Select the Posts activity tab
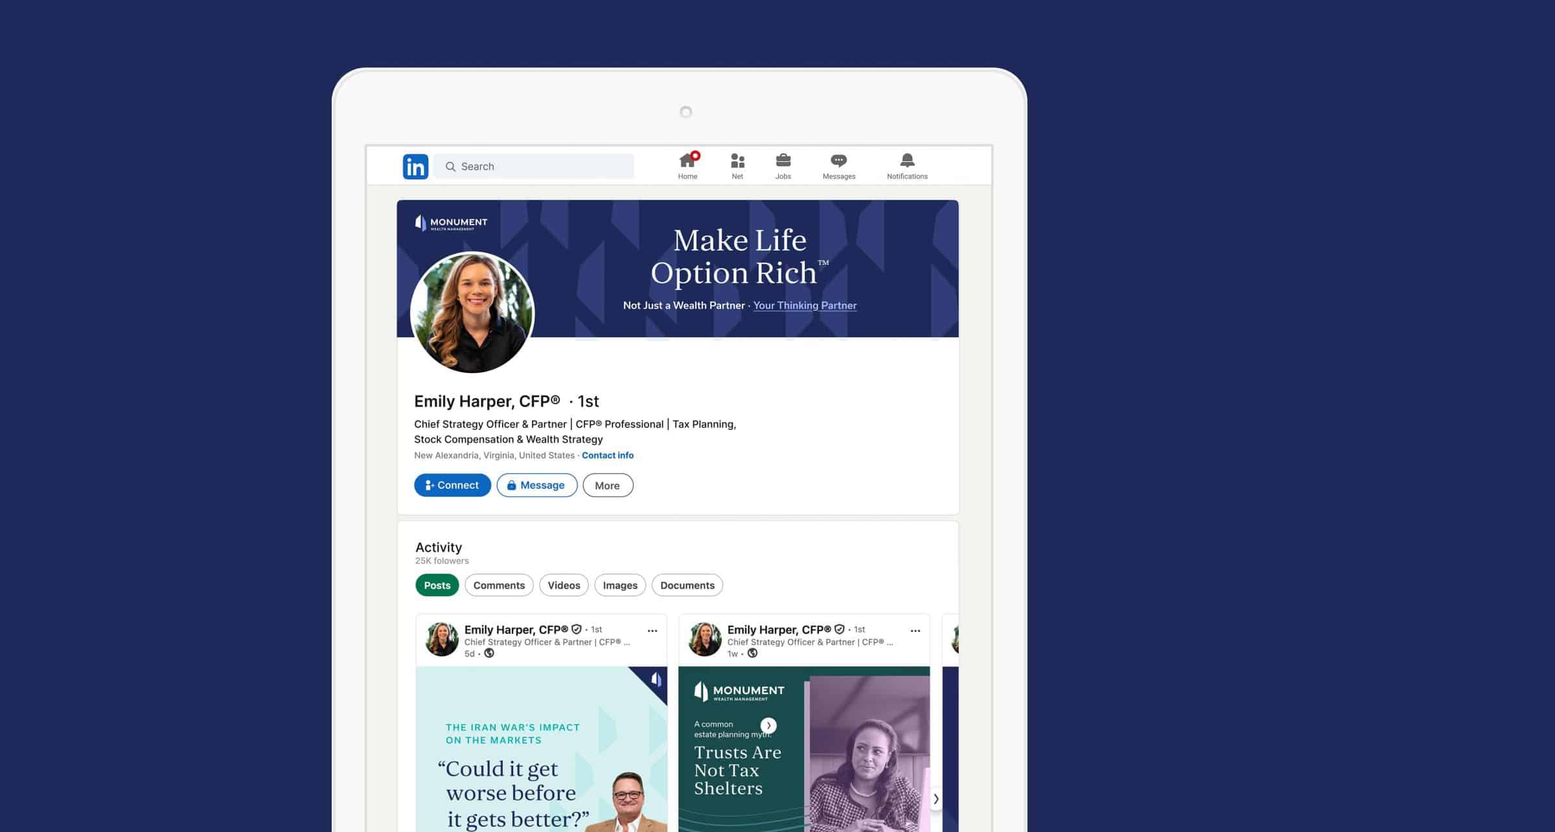 437,585
